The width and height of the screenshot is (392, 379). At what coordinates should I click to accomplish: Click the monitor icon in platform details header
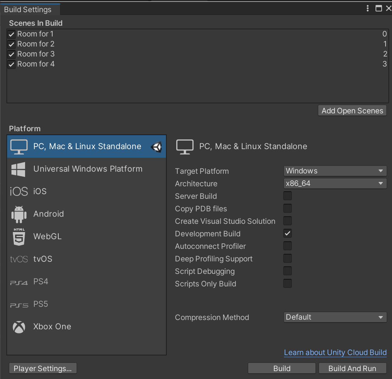click(185, 147)
